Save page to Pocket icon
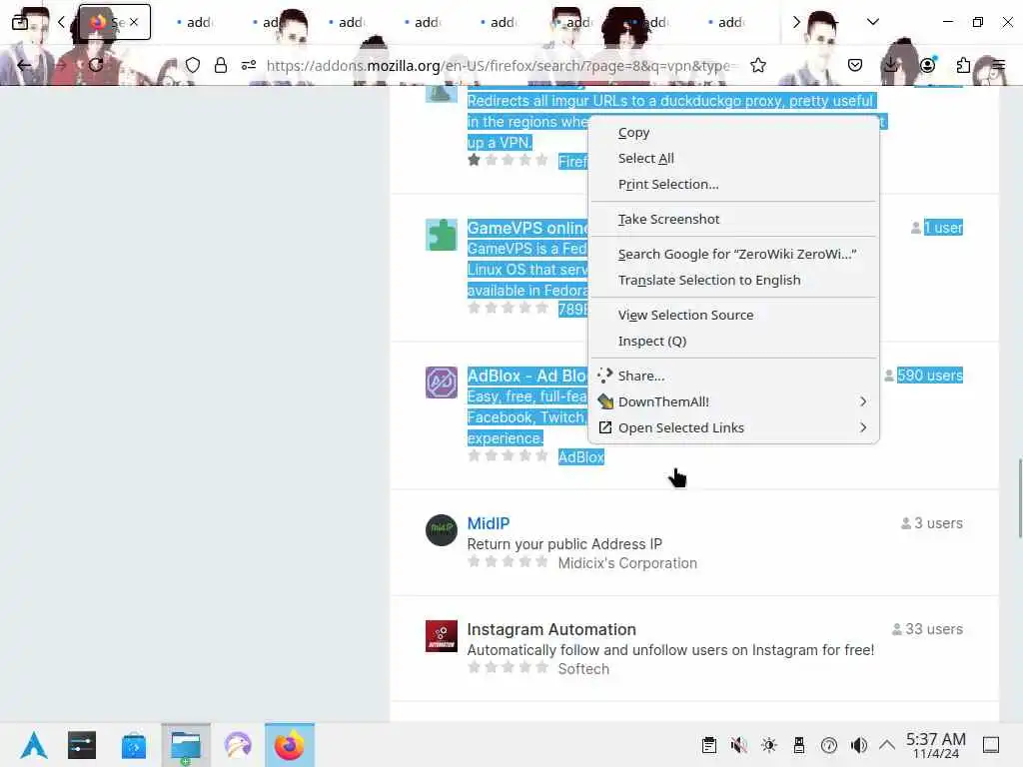Screen dimensions: 1023x767 pyautogui.click(x=855, y=65)
